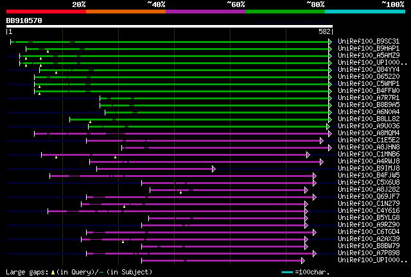The width and height of the screenshot is (411, 277).
Task: Click the arrowhead ending the UniRef100_B9SC31 alignment
Action: 330,42
